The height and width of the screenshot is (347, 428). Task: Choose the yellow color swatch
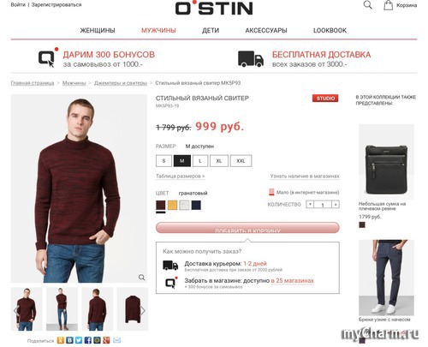click(172, 205)
